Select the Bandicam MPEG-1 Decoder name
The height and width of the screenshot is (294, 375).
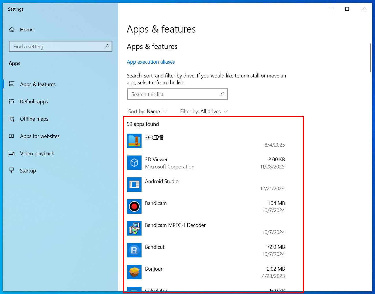point(175,225)
